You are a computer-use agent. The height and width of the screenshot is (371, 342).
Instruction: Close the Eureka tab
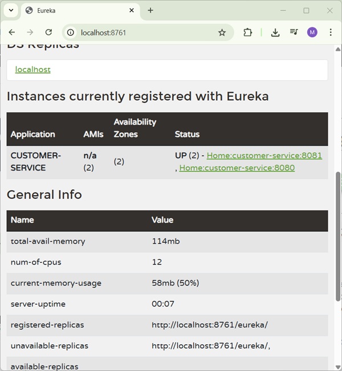point(132,10)
